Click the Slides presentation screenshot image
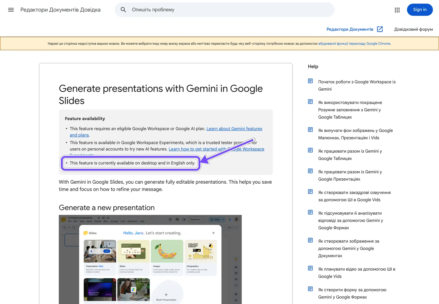 coord(150,259)
